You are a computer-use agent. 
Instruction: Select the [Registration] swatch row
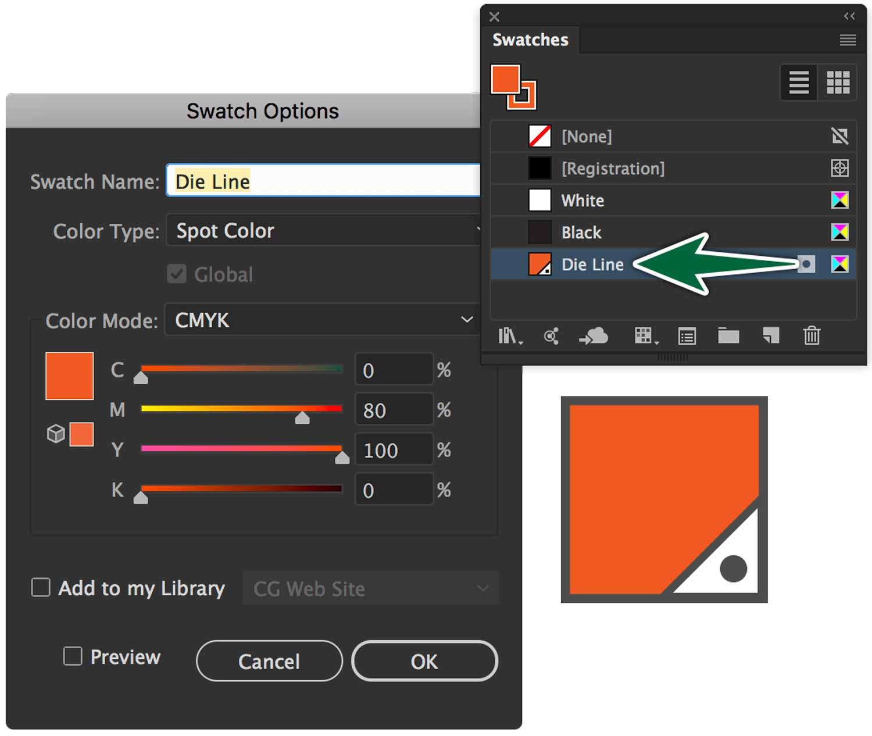673,169
